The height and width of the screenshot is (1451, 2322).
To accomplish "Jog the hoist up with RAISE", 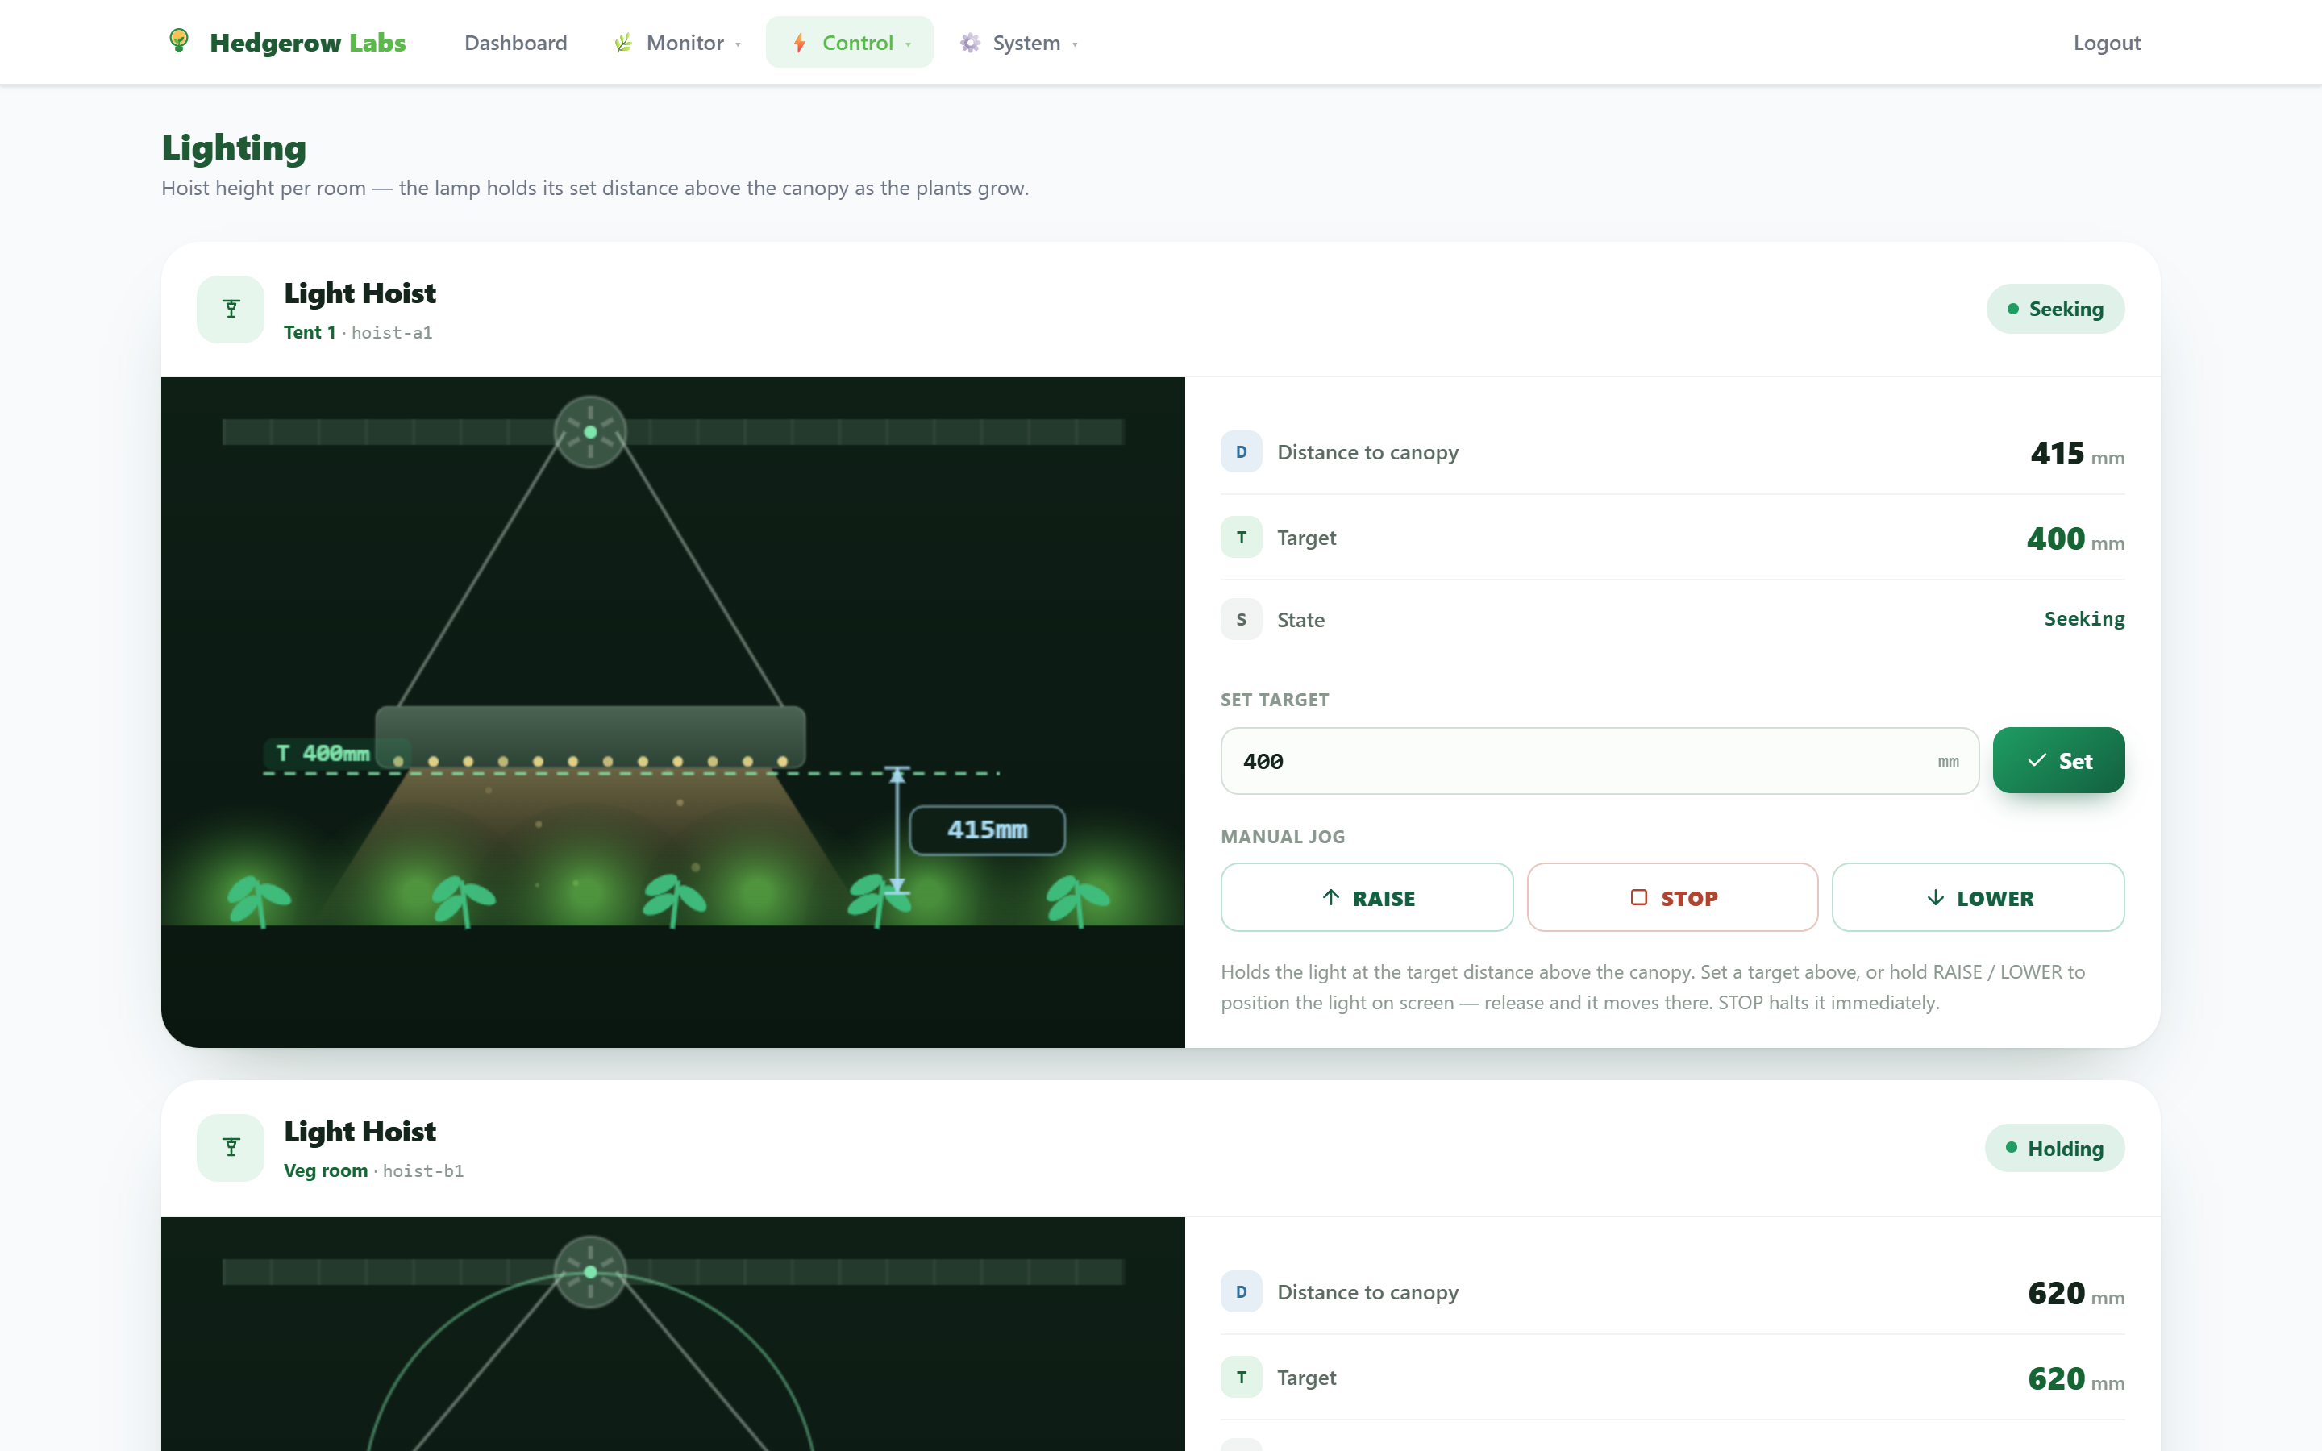I will [x=1367, y=897].
